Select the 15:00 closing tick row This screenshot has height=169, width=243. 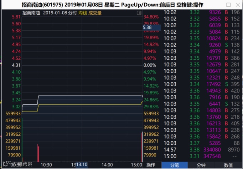coord(202,156)
